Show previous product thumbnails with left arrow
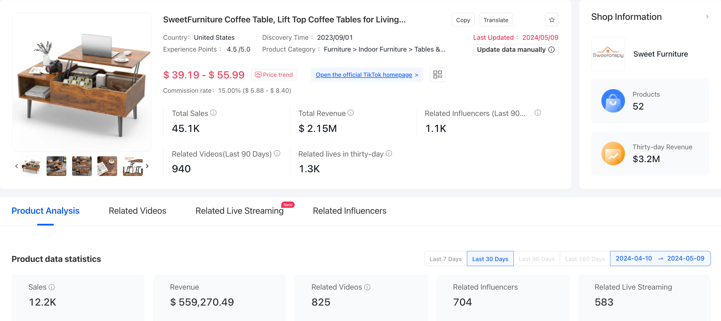This screenshot has width=721, height=321. [17, 166]
